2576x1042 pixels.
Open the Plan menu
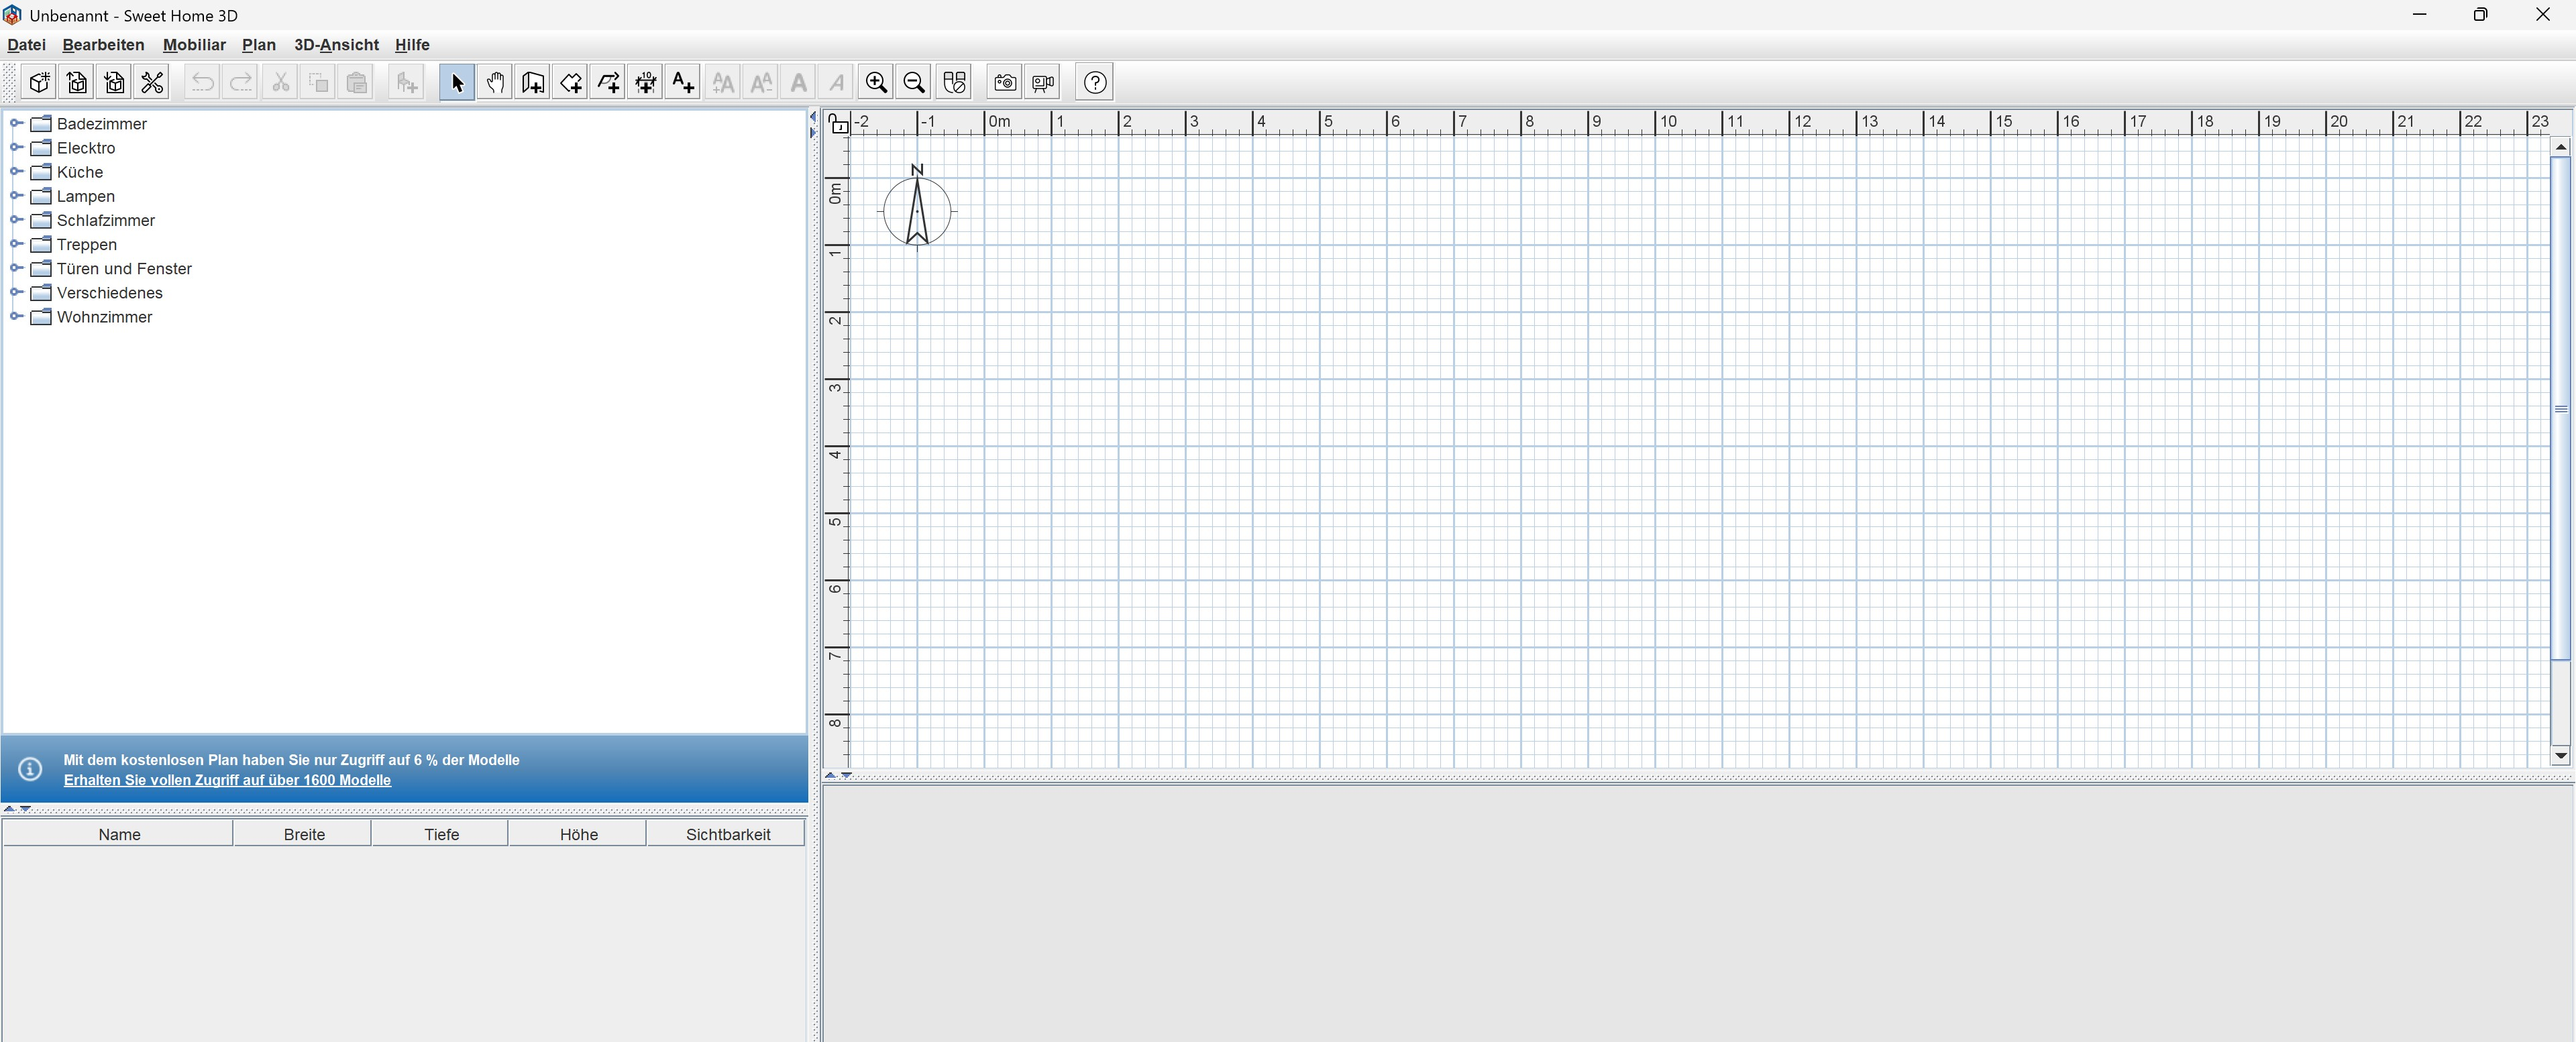tap(259, 44)
